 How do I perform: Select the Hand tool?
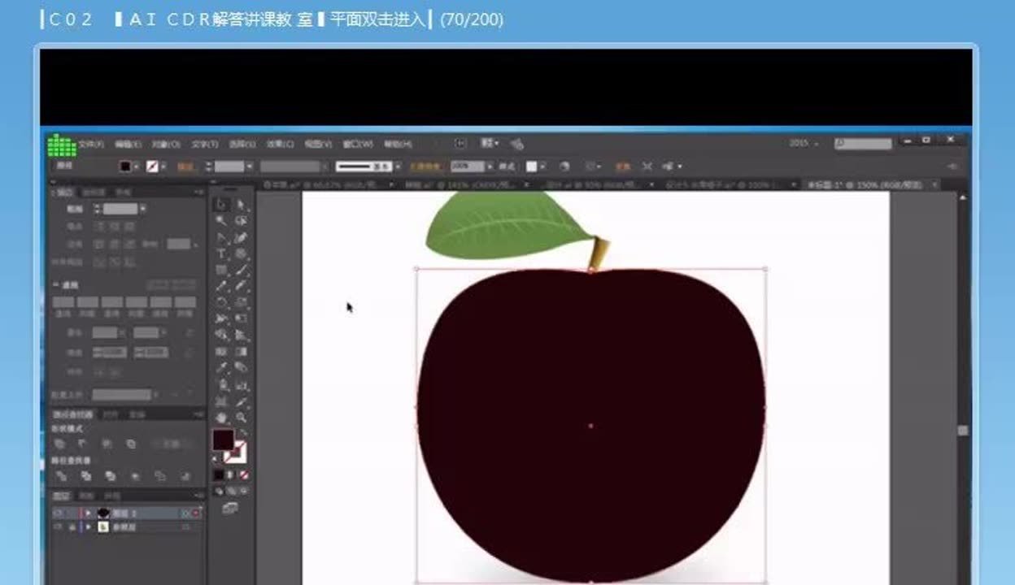click(x=222, y=418)
